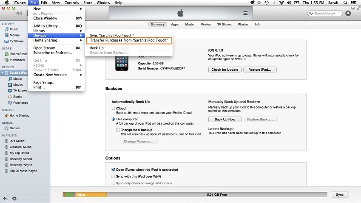The width and height of the screenshot is (361, 203).
Task: Open the gear actions dropdown in sidebar
Action: click(15, 198)
